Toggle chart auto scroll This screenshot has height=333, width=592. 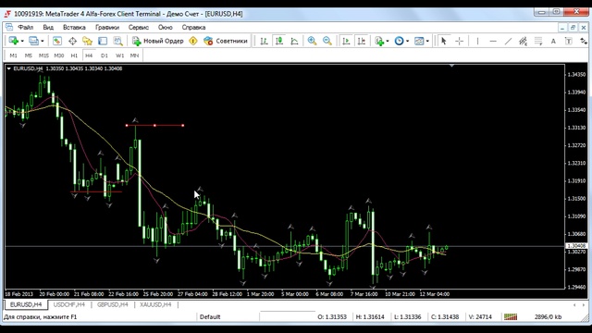[346, 41]
